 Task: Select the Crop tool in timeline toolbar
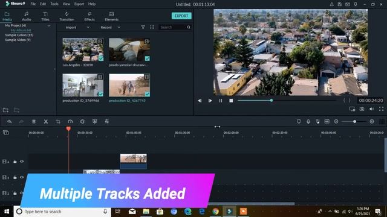point(58,122)
